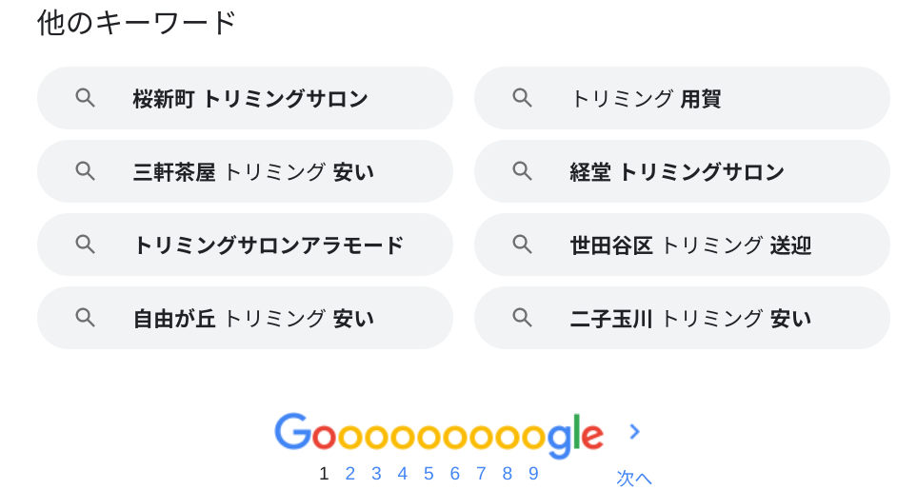Jump to results page 5
Image resolution: width=897 pixels, height=490 pixels.
coord(429,474)
